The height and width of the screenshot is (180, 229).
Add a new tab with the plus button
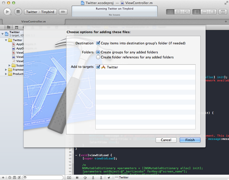point(226,22)
